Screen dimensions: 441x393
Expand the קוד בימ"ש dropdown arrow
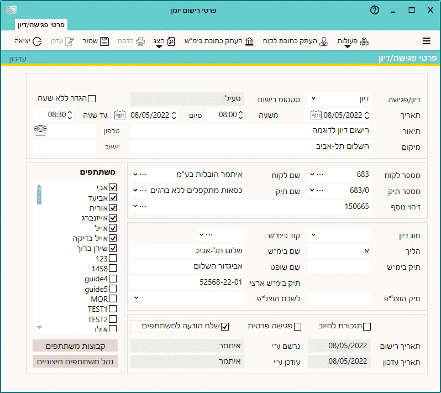pyautogui.click(x=202, y=234)
